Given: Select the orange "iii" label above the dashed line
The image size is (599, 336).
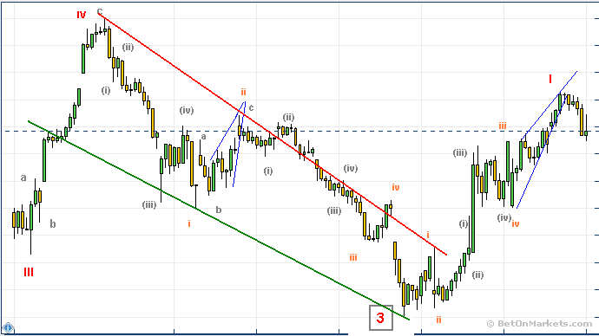Looking at the screenshot, I should 503,126.
